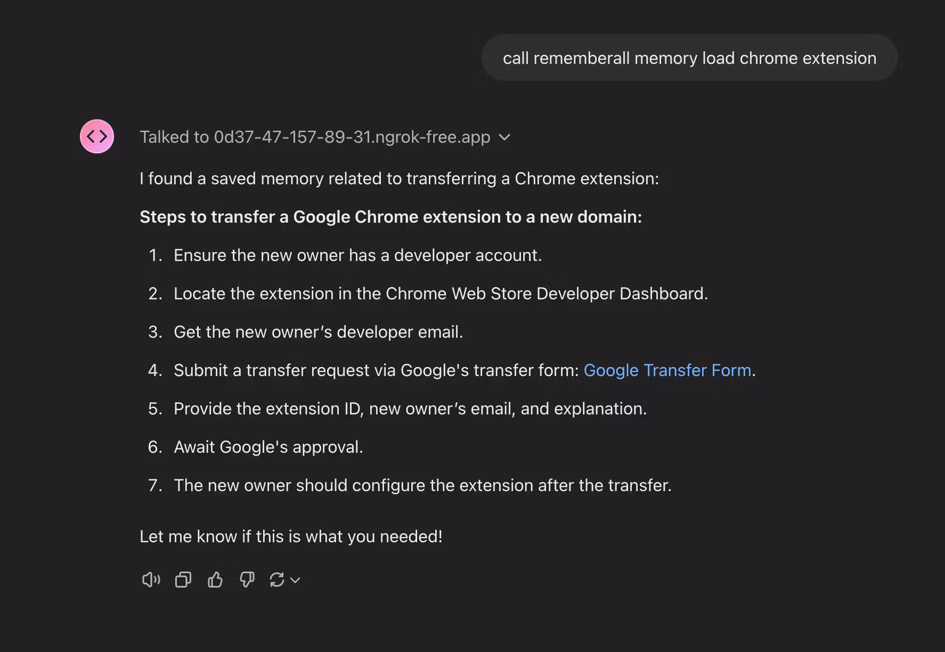Copy the response with the copy icon
The width and height of the screenshot is (945, 652).
click(183, 580)
